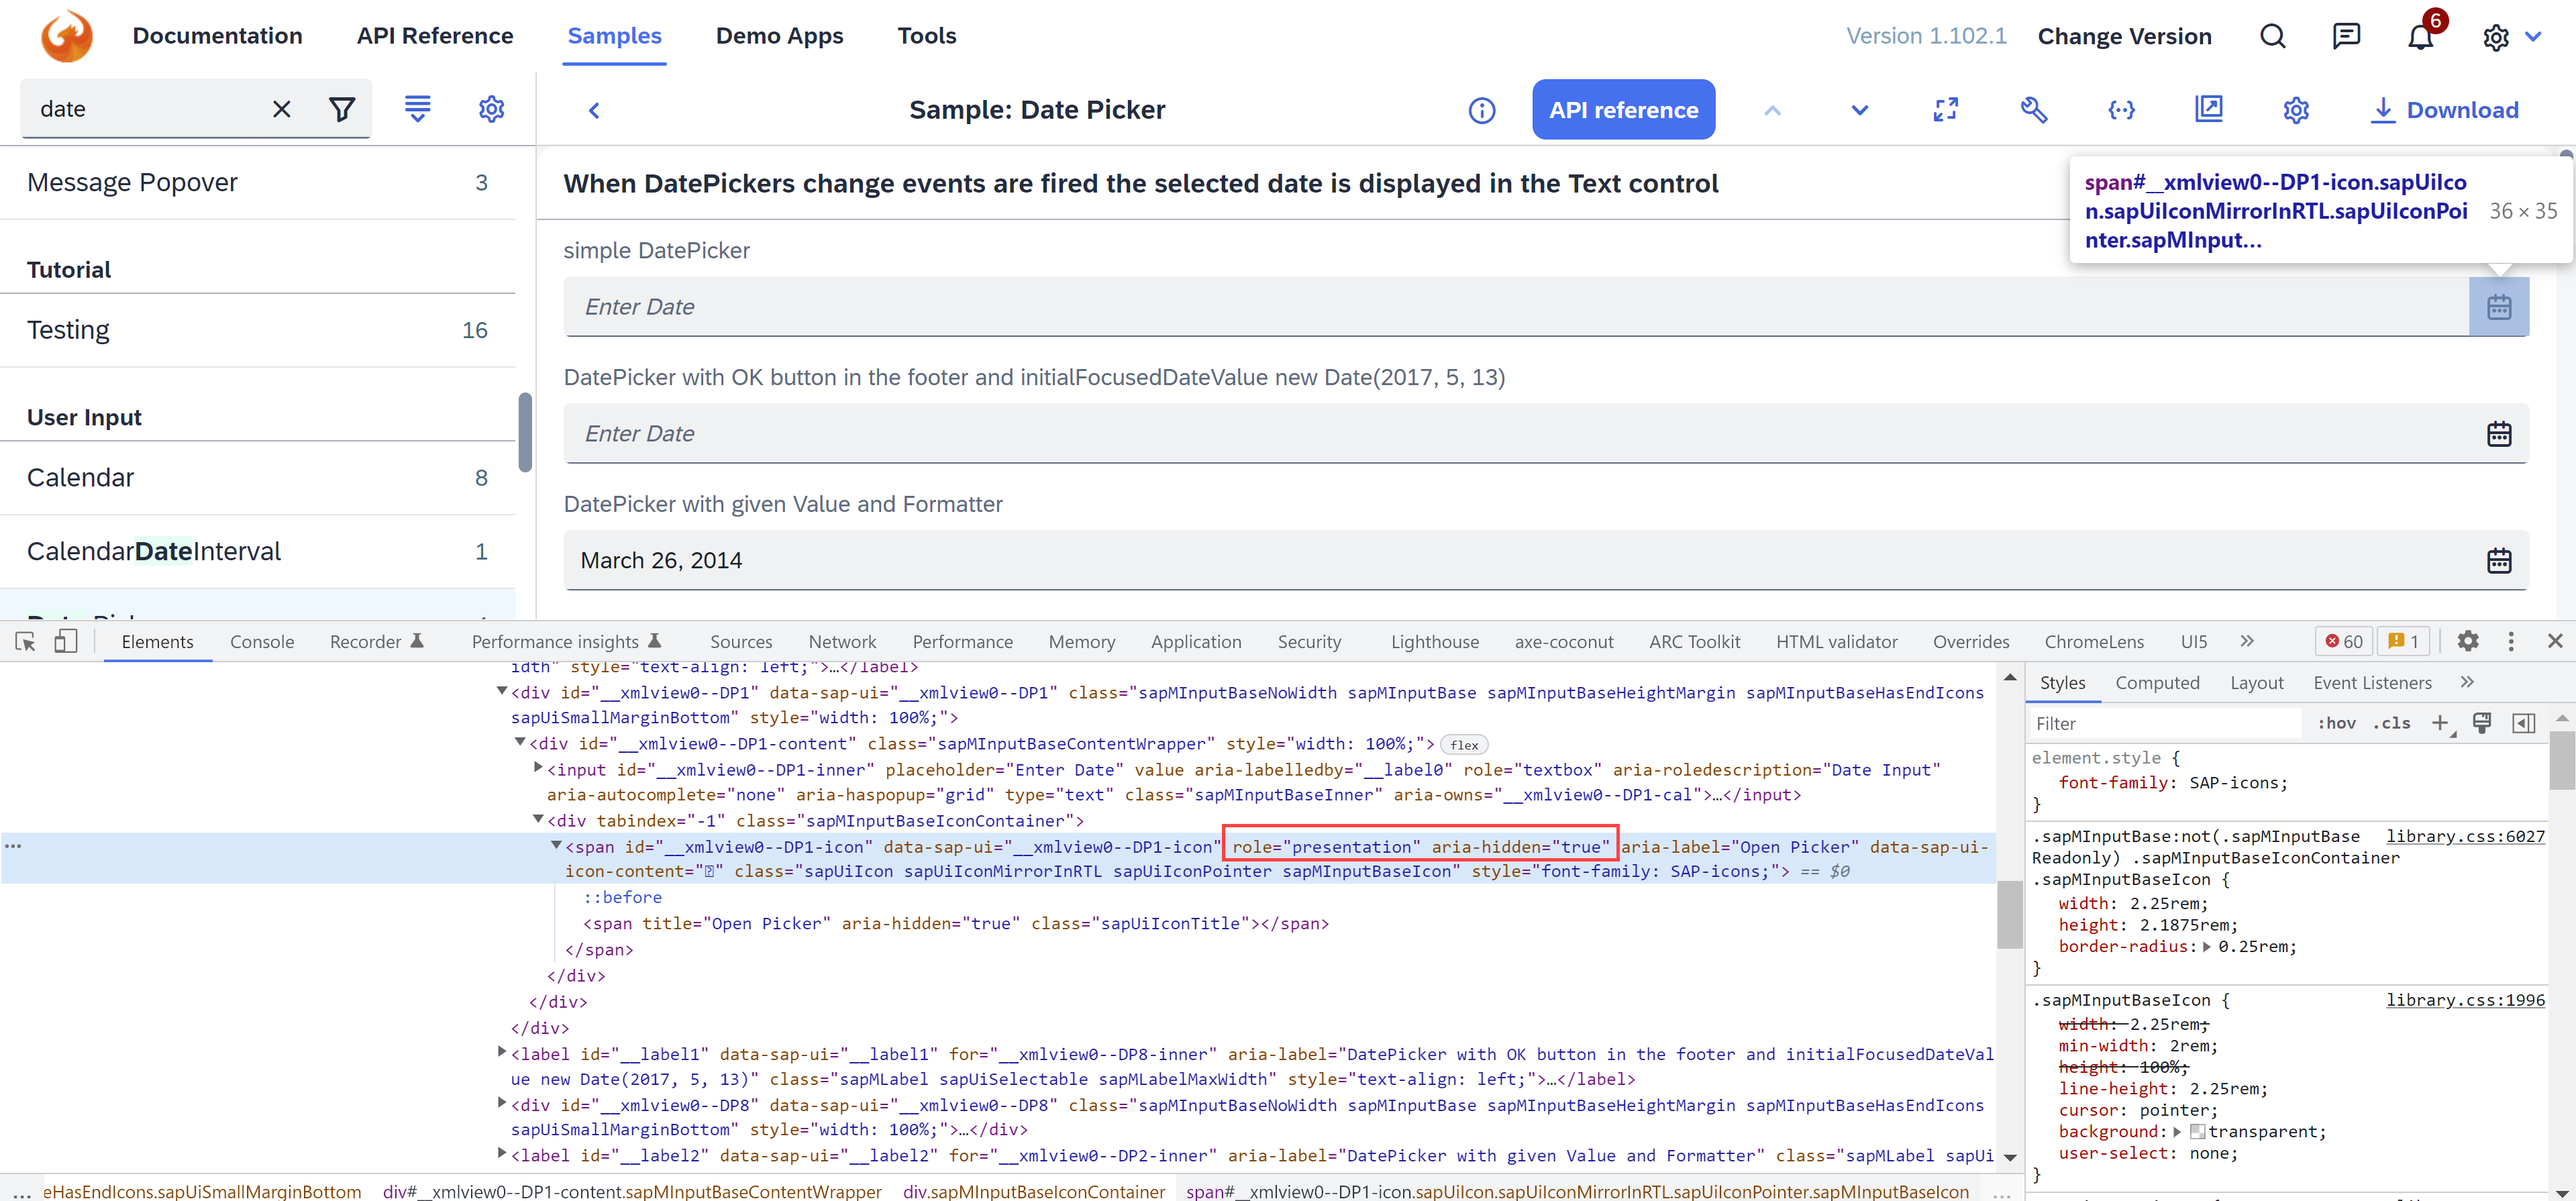Click the transparent background color swatch
The width and height of the screenshot is (2576, 1201).
pyautogui.click(x=2197, y=1131)
